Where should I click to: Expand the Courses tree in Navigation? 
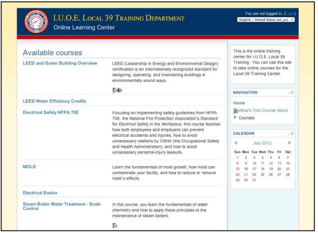tap(235, 118)
